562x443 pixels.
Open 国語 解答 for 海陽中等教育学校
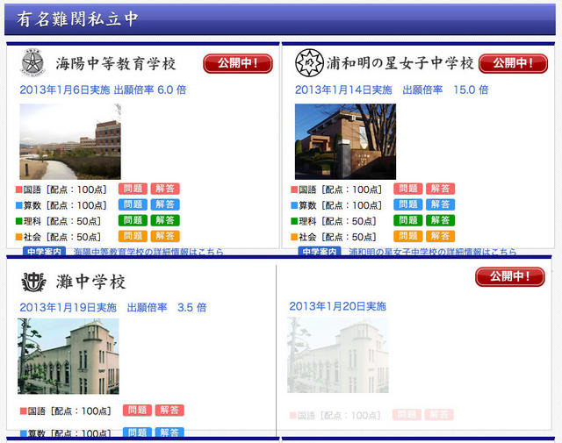(x=165, y=189)
